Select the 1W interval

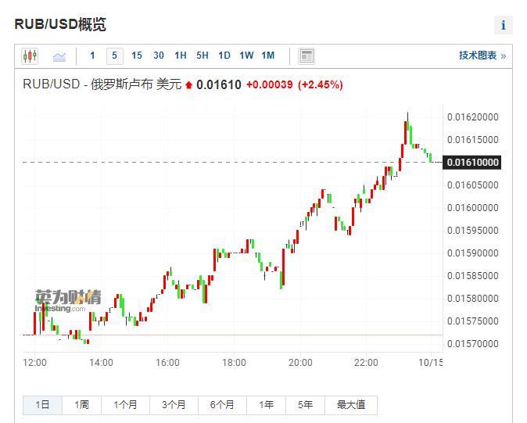tap(246, 56)
